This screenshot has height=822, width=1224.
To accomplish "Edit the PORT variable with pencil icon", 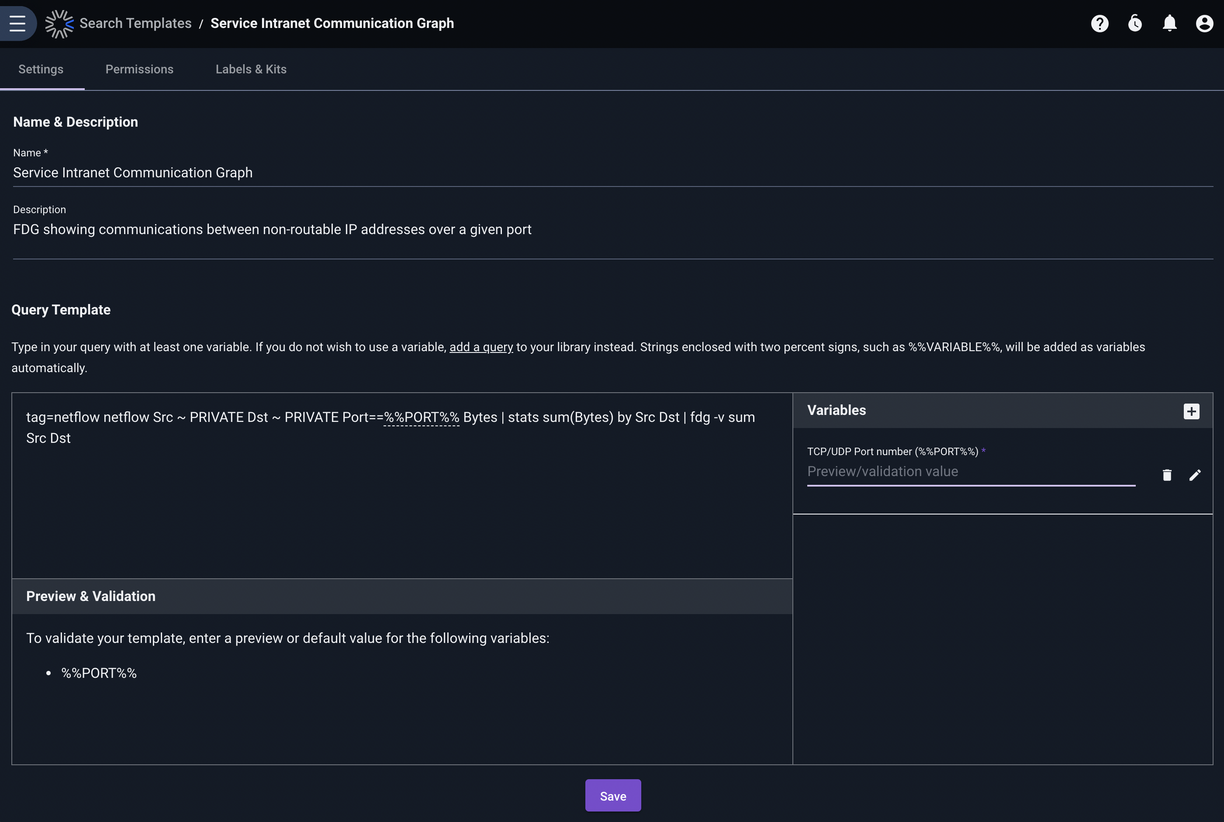I will [1195, 475].
